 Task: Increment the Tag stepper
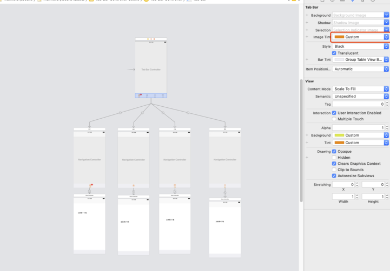point(387,102)
